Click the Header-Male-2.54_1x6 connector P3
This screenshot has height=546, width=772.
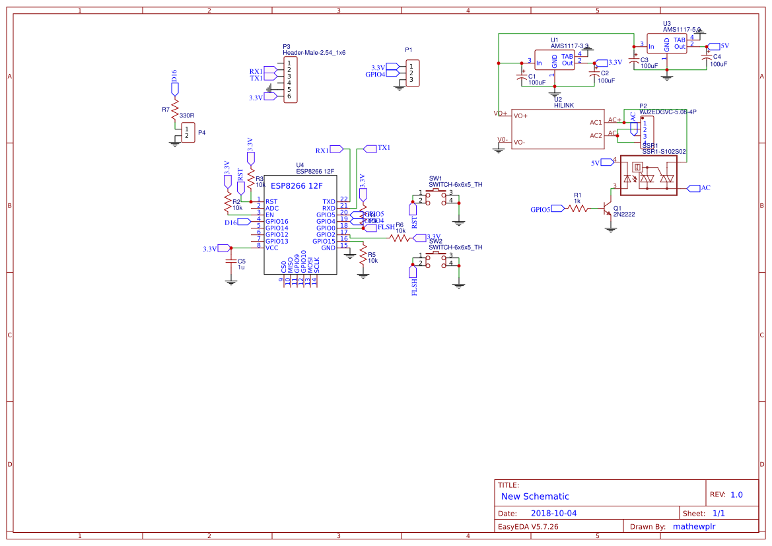(289, 79)
